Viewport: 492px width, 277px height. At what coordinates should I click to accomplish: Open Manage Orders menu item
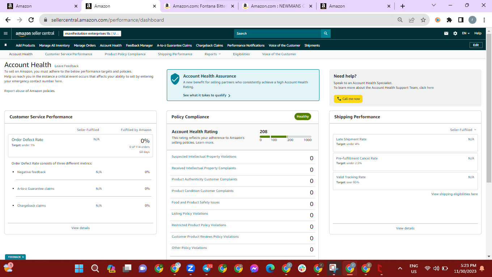85,45
